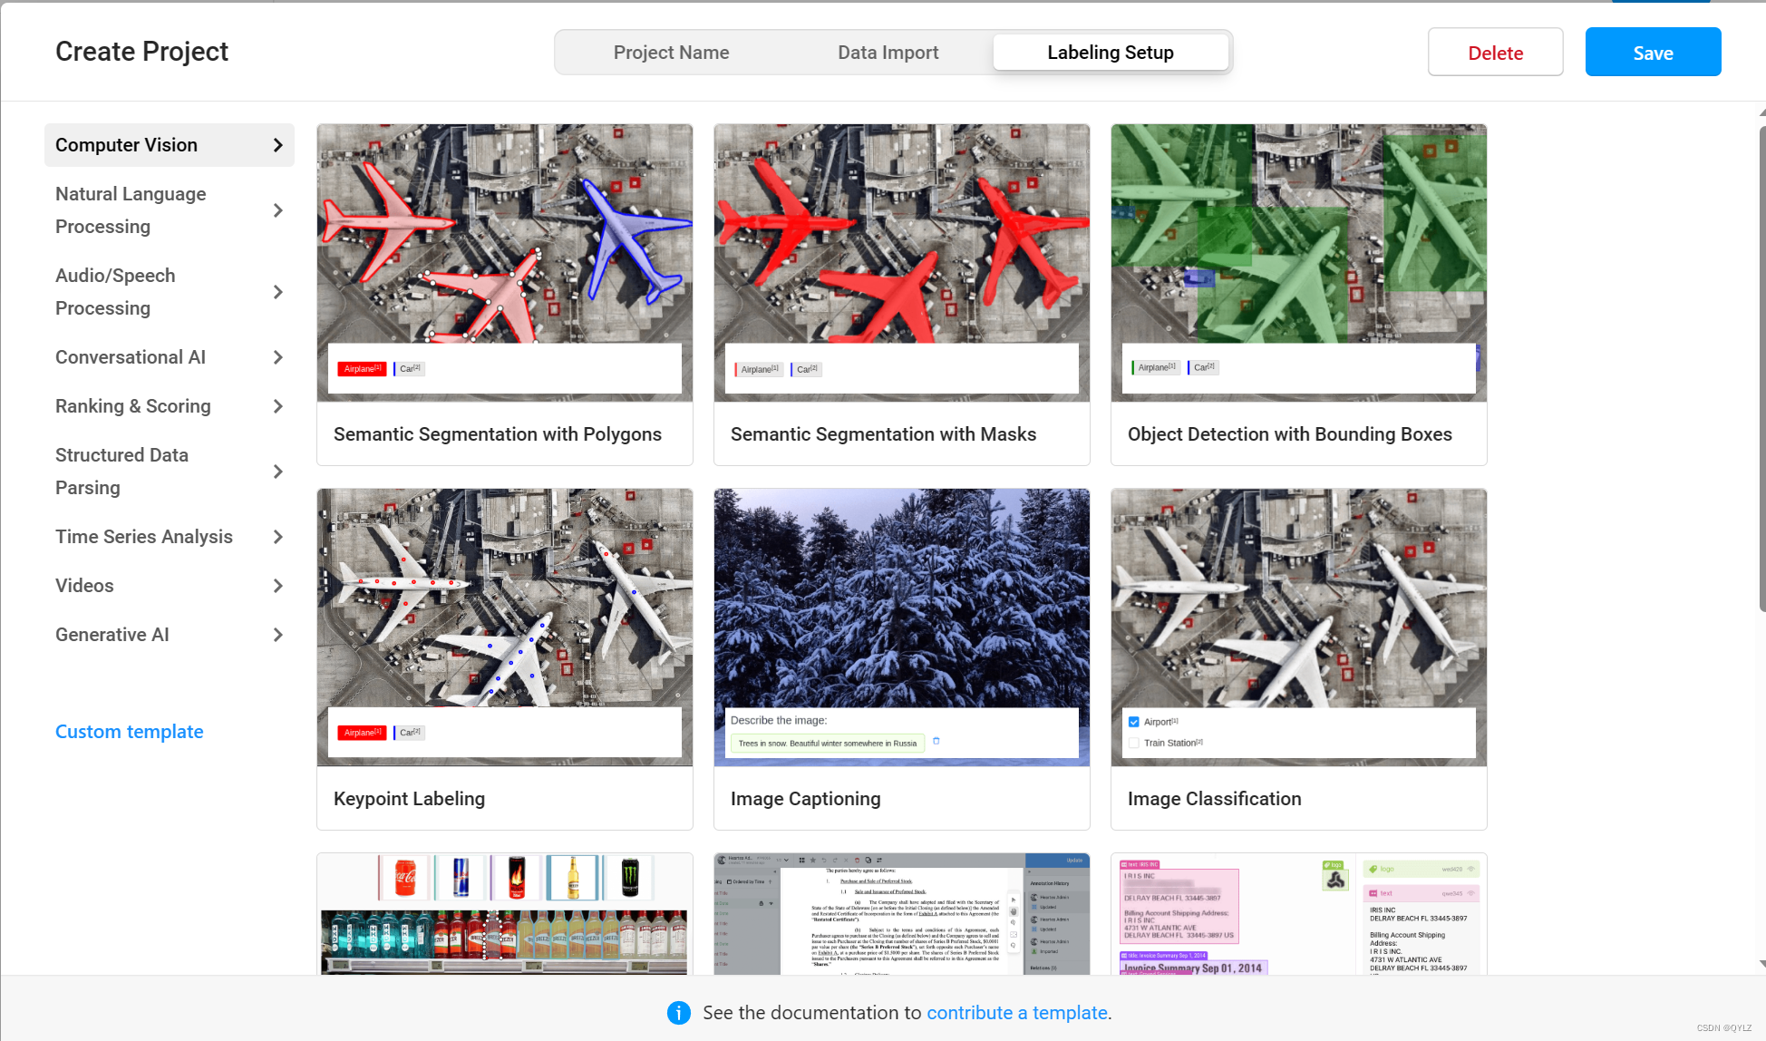Click Car label in Masks preview

(x=806, y=369)
